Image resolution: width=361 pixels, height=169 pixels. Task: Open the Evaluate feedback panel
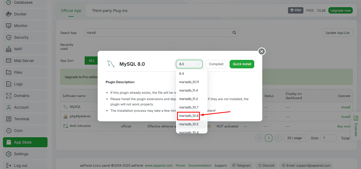pos(356,126)
